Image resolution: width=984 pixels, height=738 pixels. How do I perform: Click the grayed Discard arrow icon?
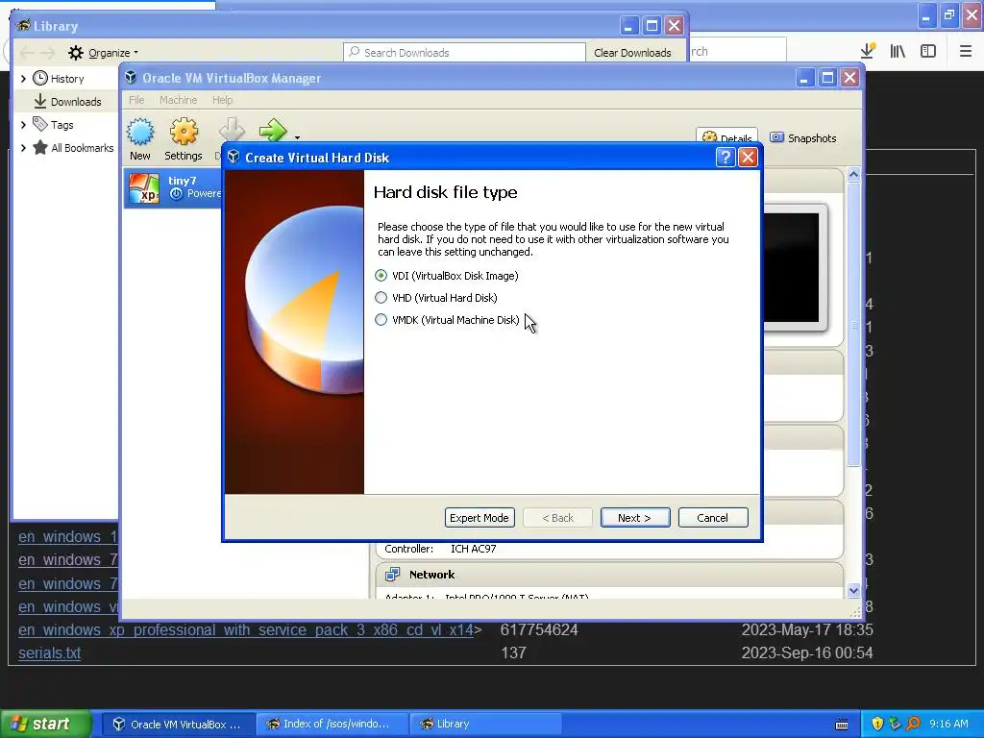coord(232,130)
